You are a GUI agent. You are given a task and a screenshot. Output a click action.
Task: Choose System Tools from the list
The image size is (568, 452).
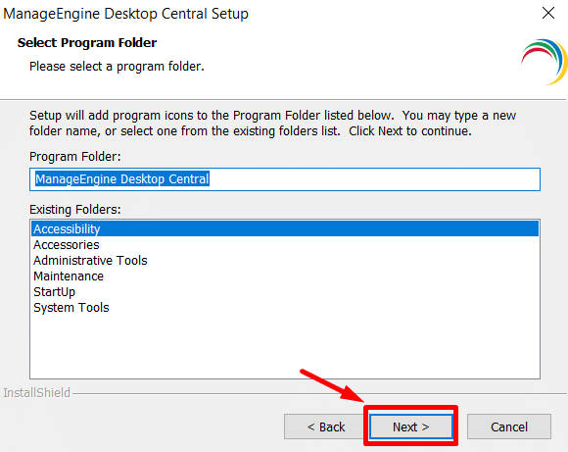pos(285,308)
